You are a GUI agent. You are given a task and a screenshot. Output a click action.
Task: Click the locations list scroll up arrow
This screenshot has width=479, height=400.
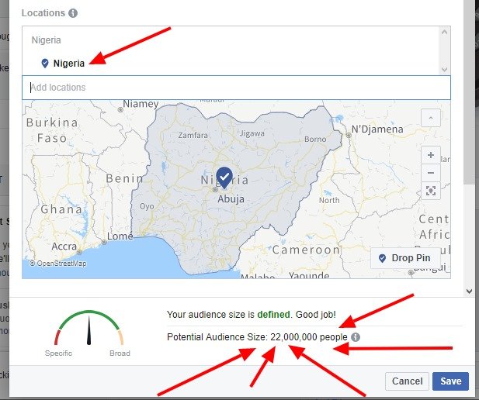point(445,32)
